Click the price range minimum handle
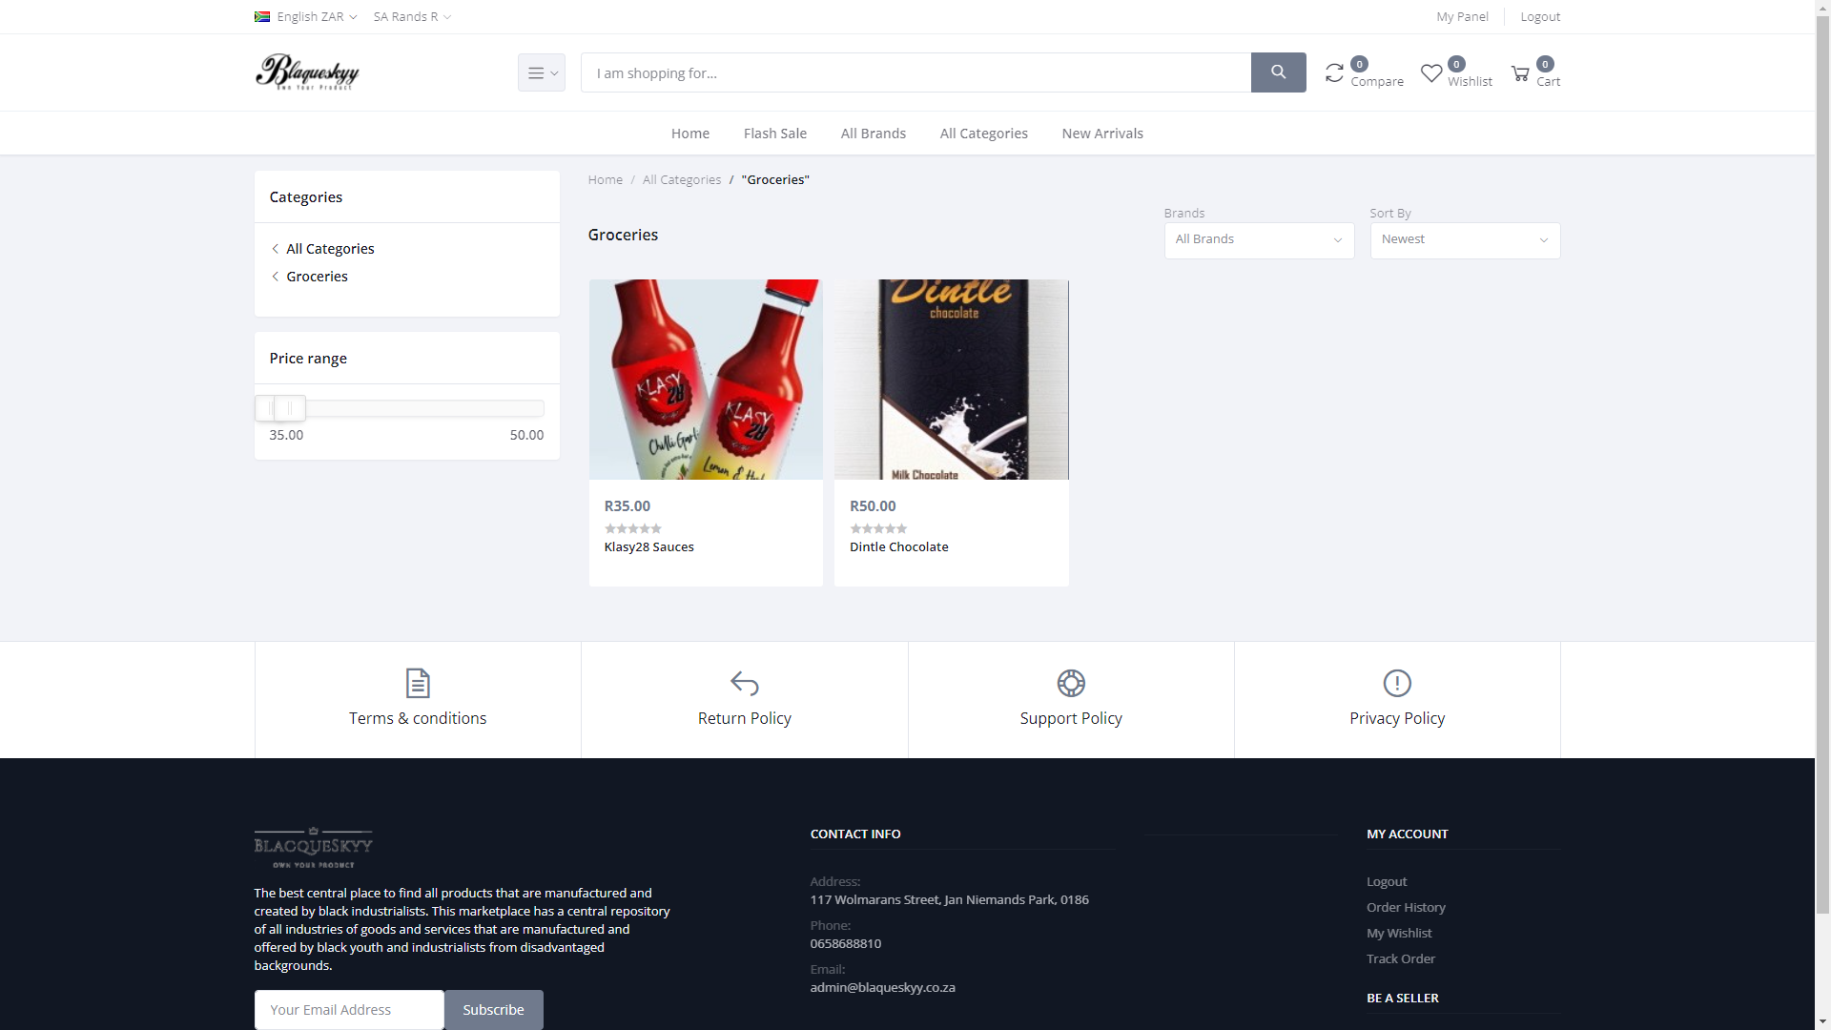 (x=265, y=408)
